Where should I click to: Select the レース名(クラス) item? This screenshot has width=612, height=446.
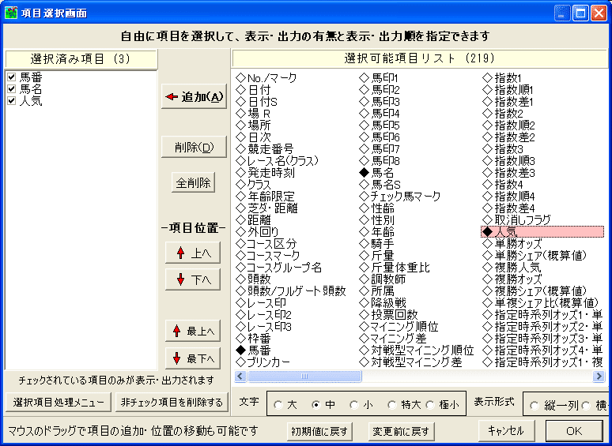[278, 160]
